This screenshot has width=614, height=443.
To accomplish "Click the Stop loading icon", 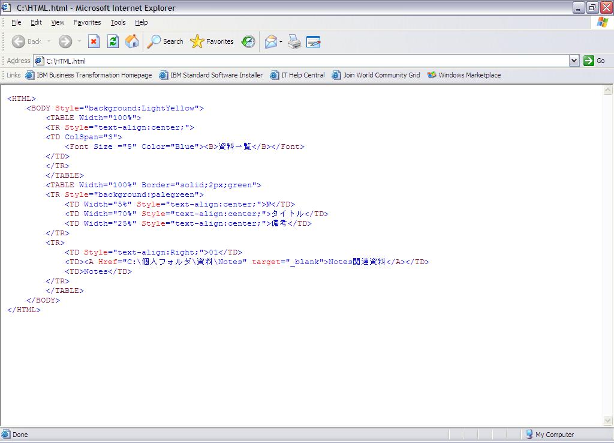I will (x=94, y=41).
